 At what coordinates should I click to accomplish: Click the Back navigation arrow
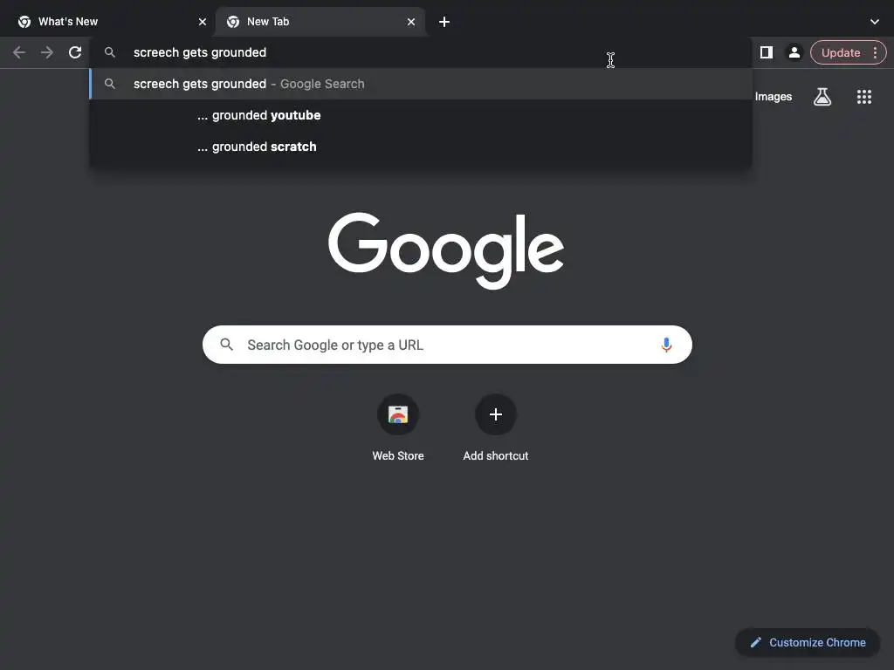click(x=19, y=52)
